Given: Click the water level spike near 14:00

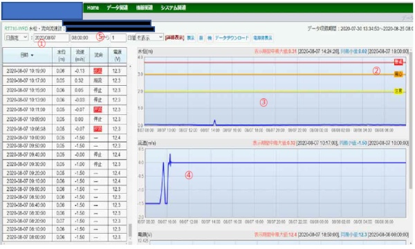Looking at the screenshot, I should [x=214, y=122].
